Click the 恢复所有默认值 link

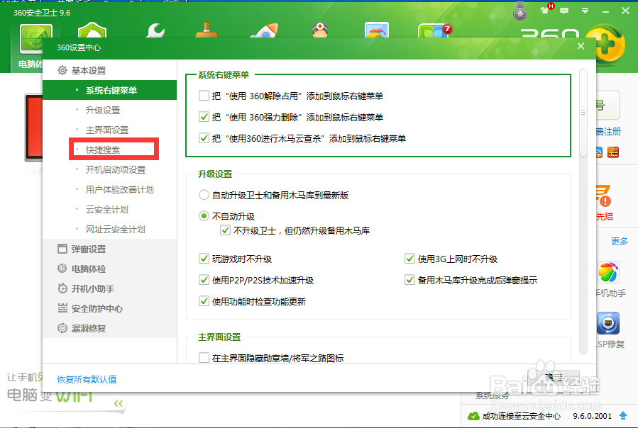[x=87, y=379]
